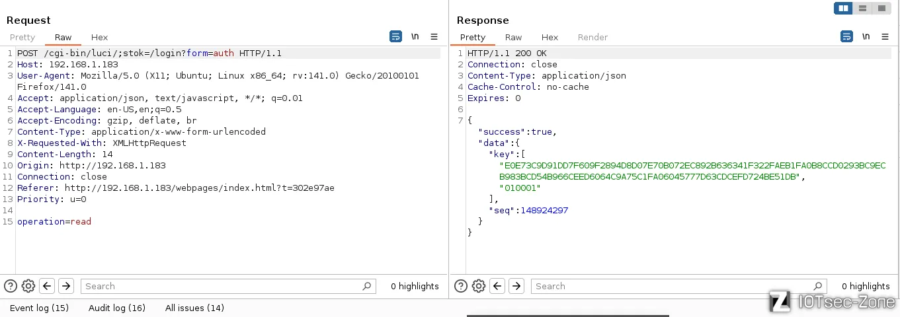Click the Accept-Language header line
Image resolution: width=900 pixels, height=317 pixels.
coord(99,109)
